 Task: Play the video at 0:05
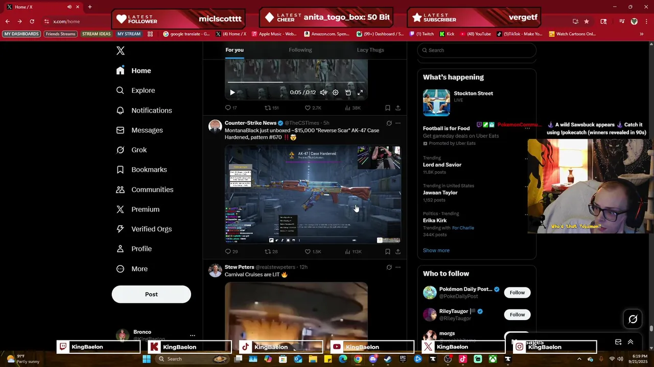tap(232, 92)
